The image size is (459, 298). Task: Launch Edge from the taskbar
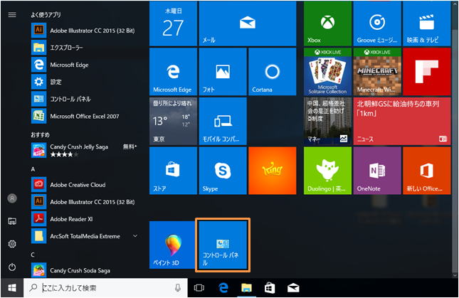pos(223,288)
